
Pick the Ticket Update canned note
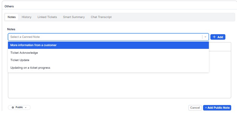[x=108, y=60]
